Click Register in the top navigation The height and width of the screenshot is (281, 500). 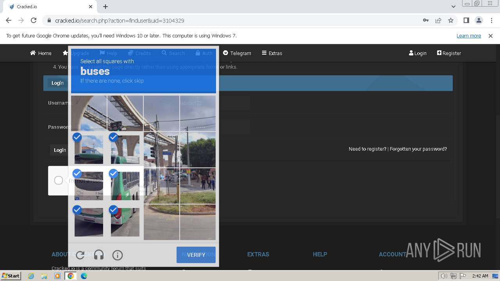coord(449,53)
